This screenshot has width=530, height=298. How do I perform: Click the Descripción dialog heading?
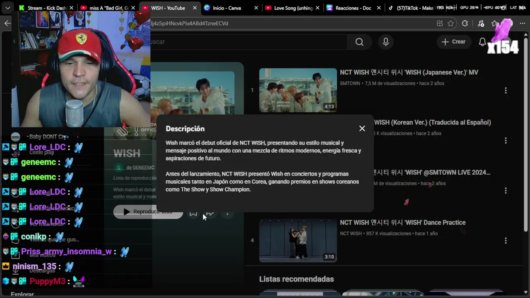(185, 129)
